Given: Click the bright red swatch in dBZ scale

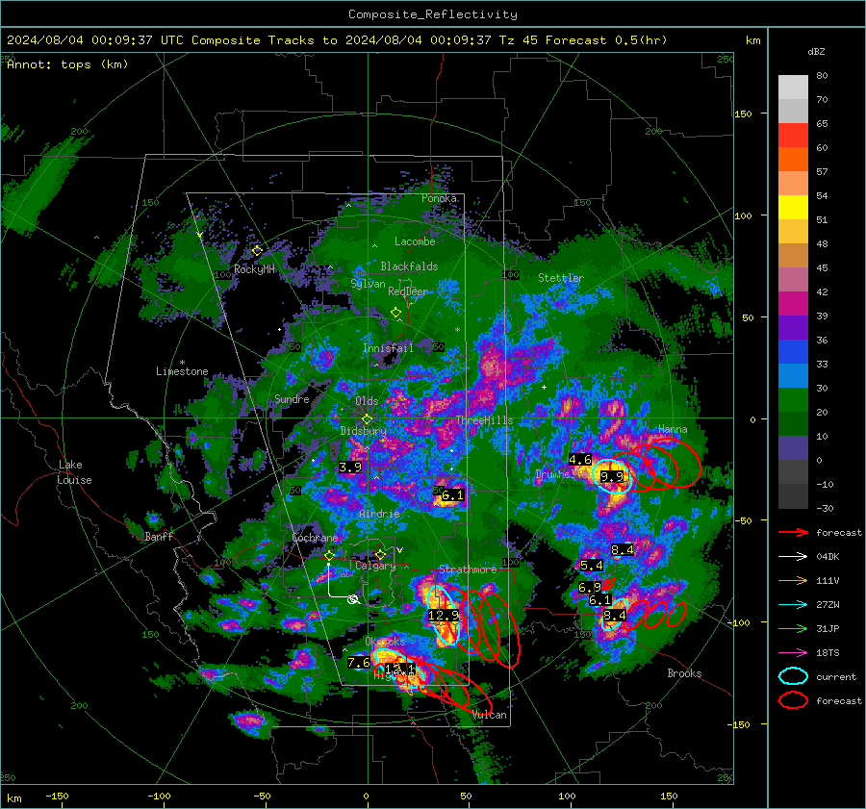Looking at the screenshot, I should click(x=793, y=136).
